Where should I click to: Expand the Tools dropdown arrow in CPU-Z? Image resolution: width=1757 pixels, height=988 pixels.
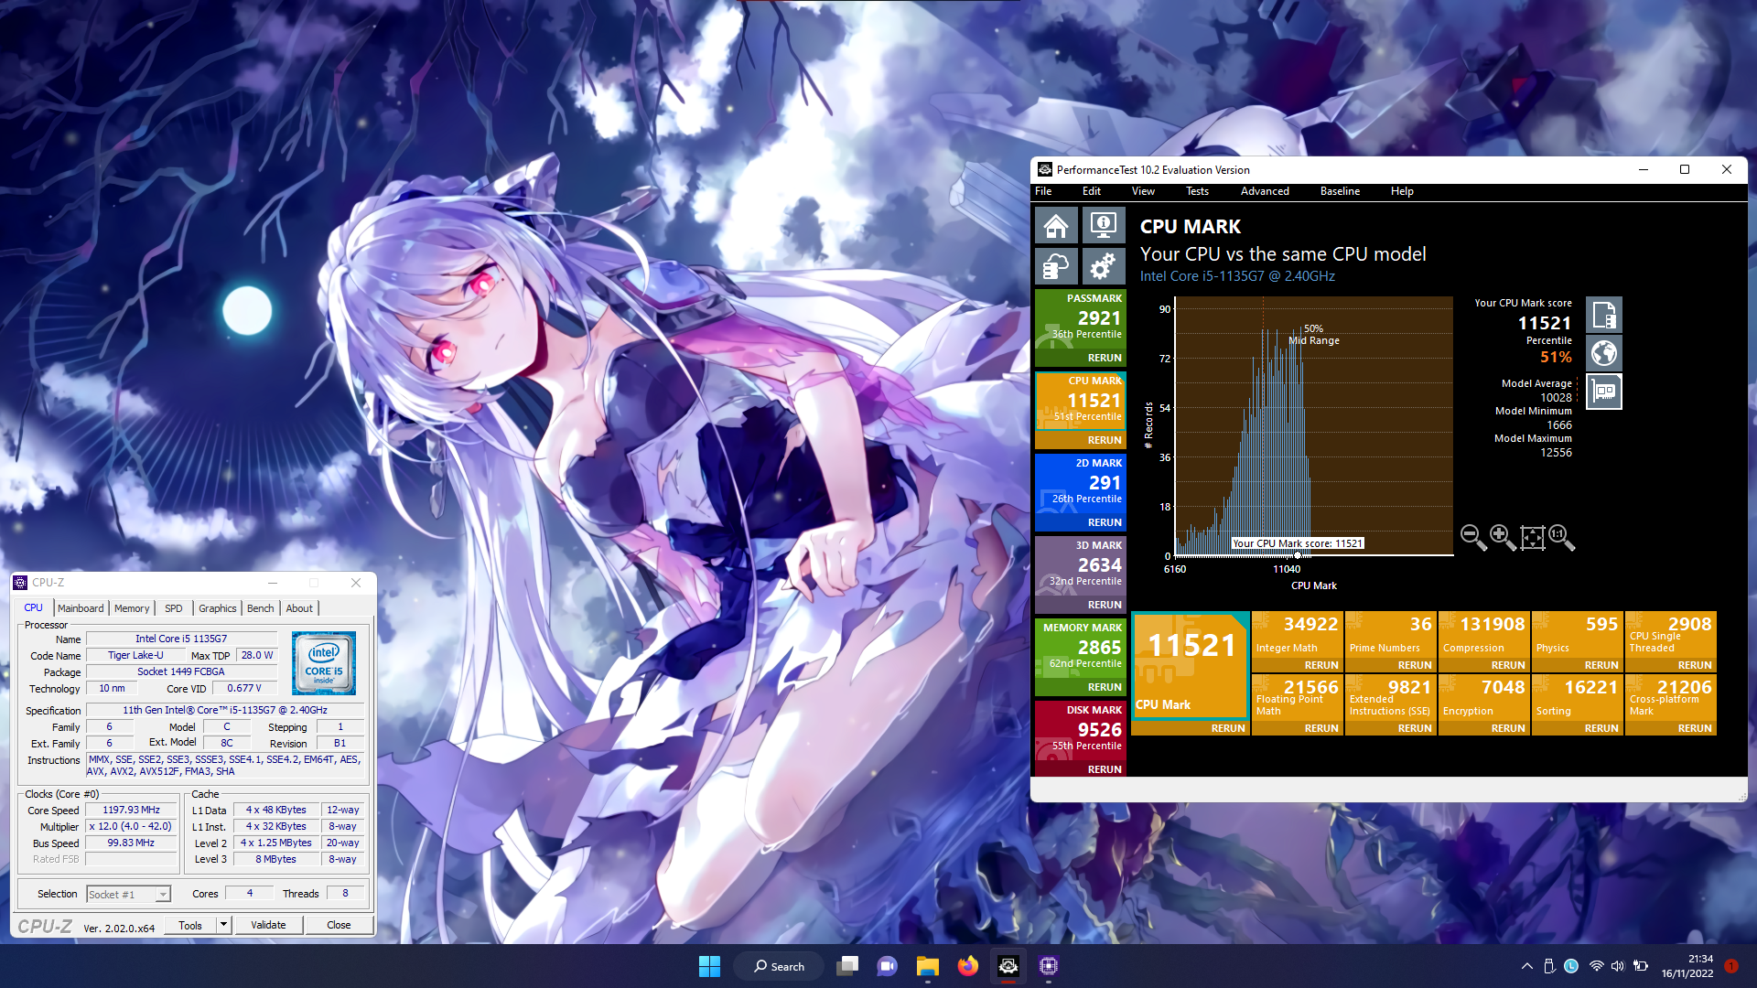pyautogui.click(x=222, y=925)
